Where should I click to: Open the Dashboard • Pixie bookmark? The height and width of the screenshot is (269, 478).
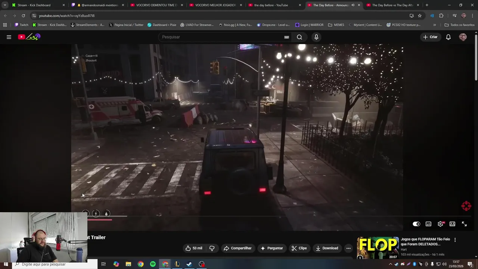pos(162,25)
